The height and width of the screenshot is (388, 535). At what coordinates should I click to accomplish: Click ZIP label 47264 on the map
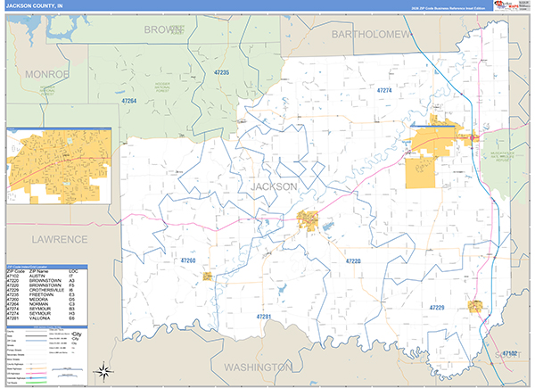click(x=129, y=101)
